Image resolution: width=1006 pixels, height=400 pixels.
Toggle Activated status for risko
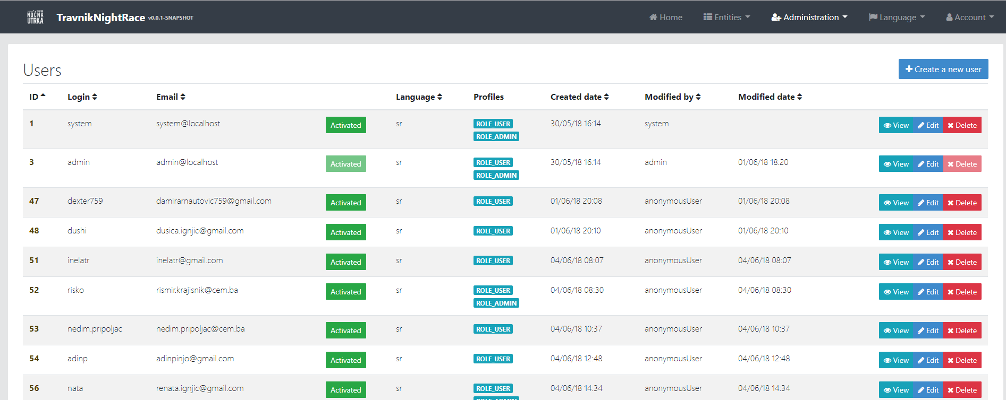click(346, 292)
